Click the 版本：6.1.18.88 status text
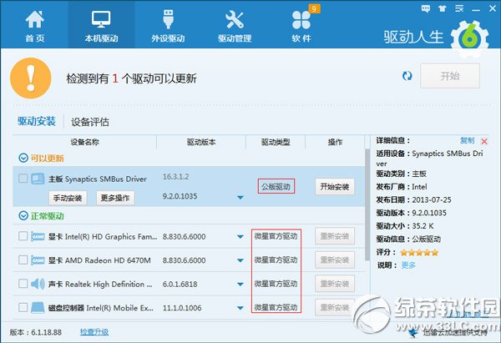This screenshot has width=501, height=343. click(35, 332)
